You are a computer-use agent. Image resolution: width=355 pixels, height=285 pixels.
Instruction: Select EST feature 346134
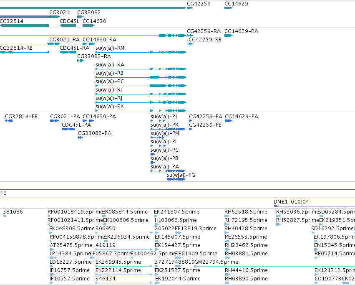click(x=106, y=279)
